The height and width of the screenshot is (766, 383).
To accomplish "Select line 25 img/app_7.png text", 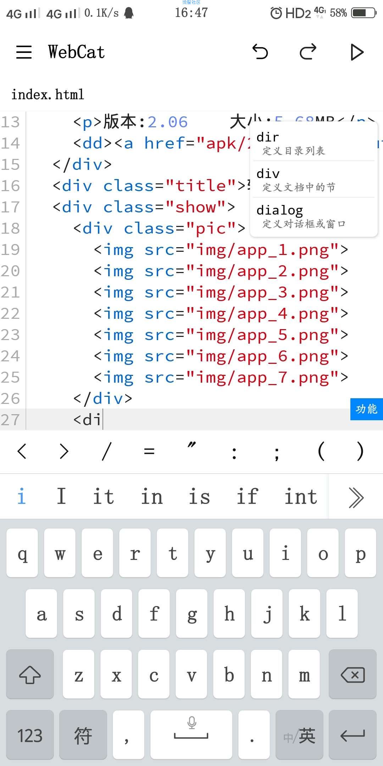I will pos(262,378).
